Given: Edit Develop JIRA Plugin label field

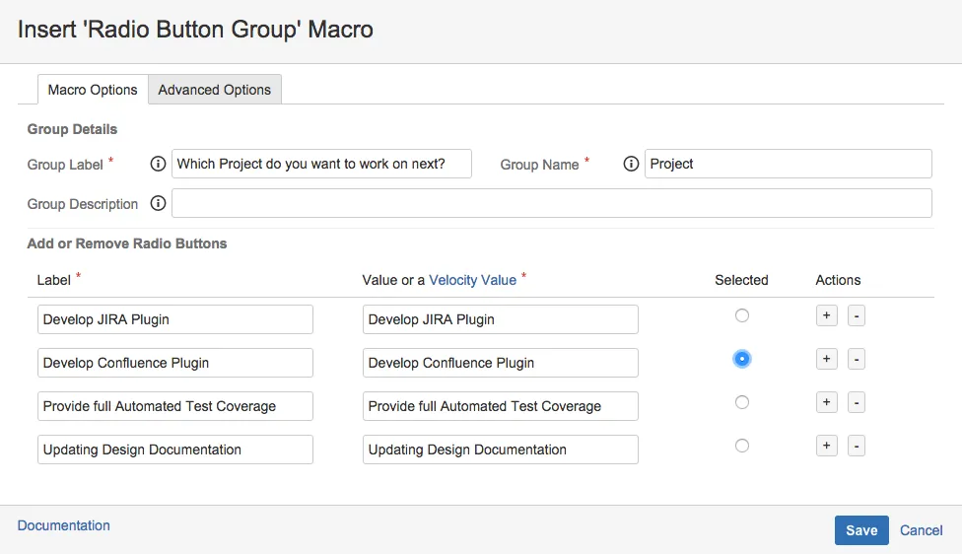Looking at the screenshot, I should [175, 319].
